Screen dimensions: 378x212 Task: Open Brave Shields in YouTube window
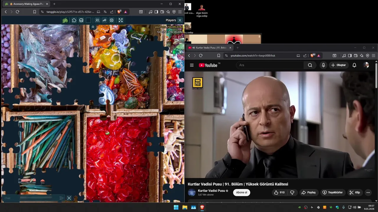[312, 55]
